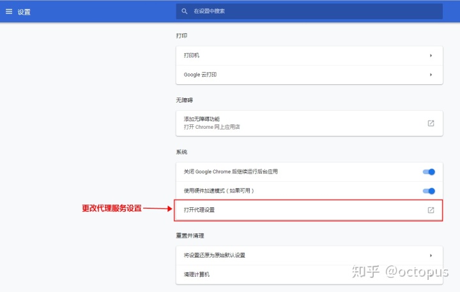Click the 无障碍 section heading
This screenshot has width=460, height=292.
coord(184,100)
